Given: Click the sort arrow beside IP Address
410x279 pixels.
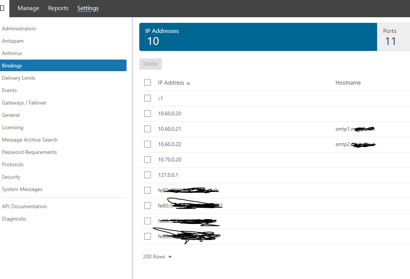Looking at the screenshot, I should (188, 83).
